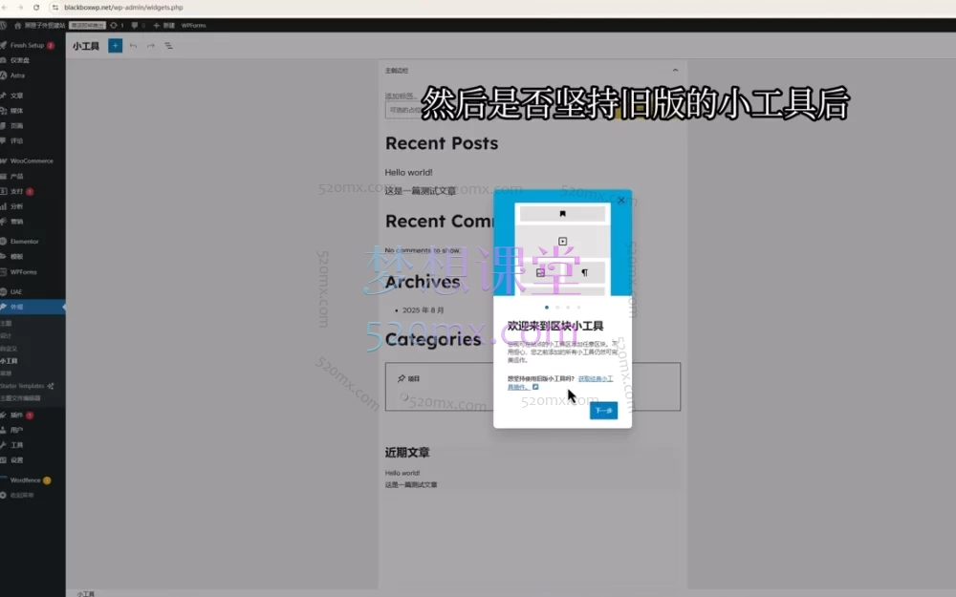Click the Categories heading block
The height and width of the screenshot is (597, 956).
[x=433, y=339]
